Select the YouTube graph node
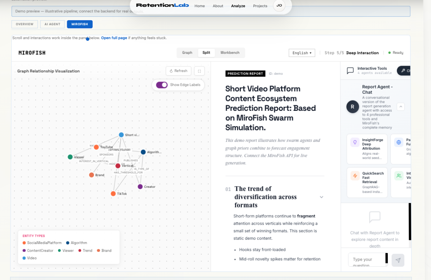 [x=96, y=147]
